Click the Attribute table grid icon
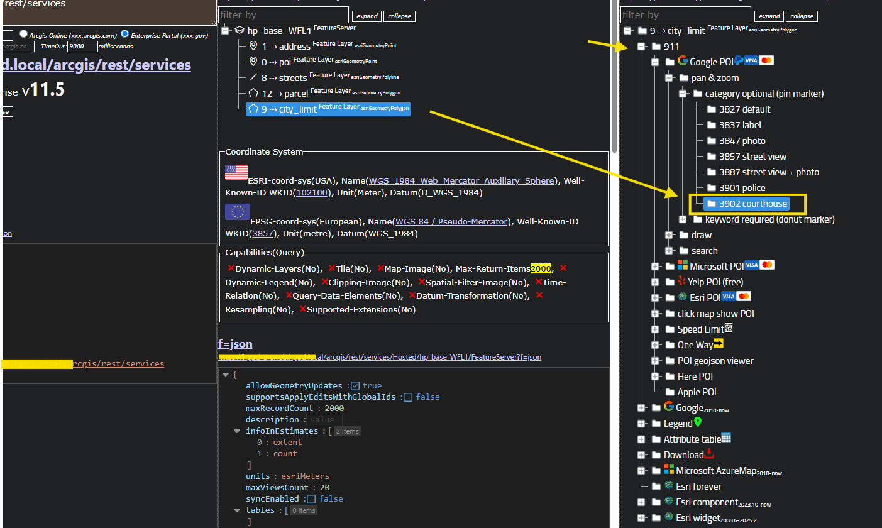The width and height of the screenshot is (882, 528). [726, 438]
